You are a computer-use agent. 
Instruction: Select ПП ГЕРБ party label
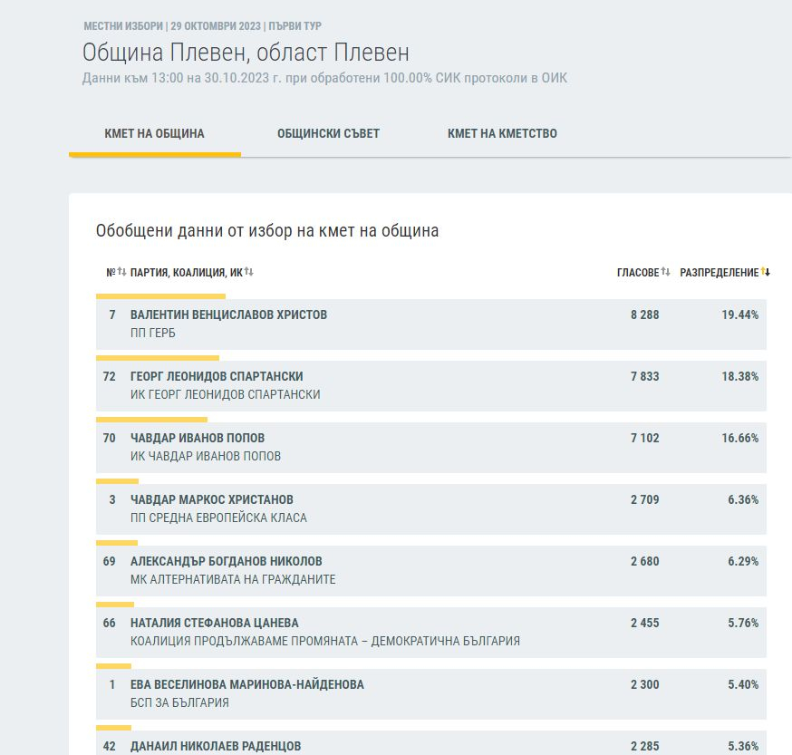(x=153, y=333)
